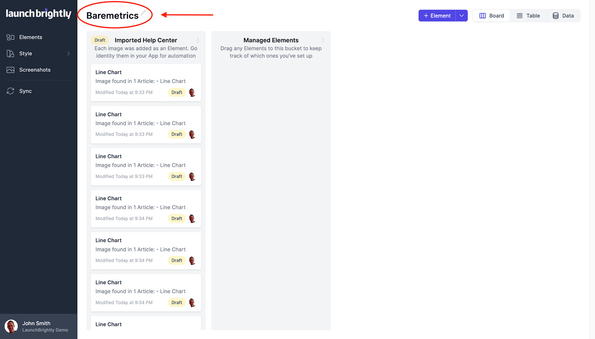Click drag handle on Imported Help Center column

[x=198, y=40]
